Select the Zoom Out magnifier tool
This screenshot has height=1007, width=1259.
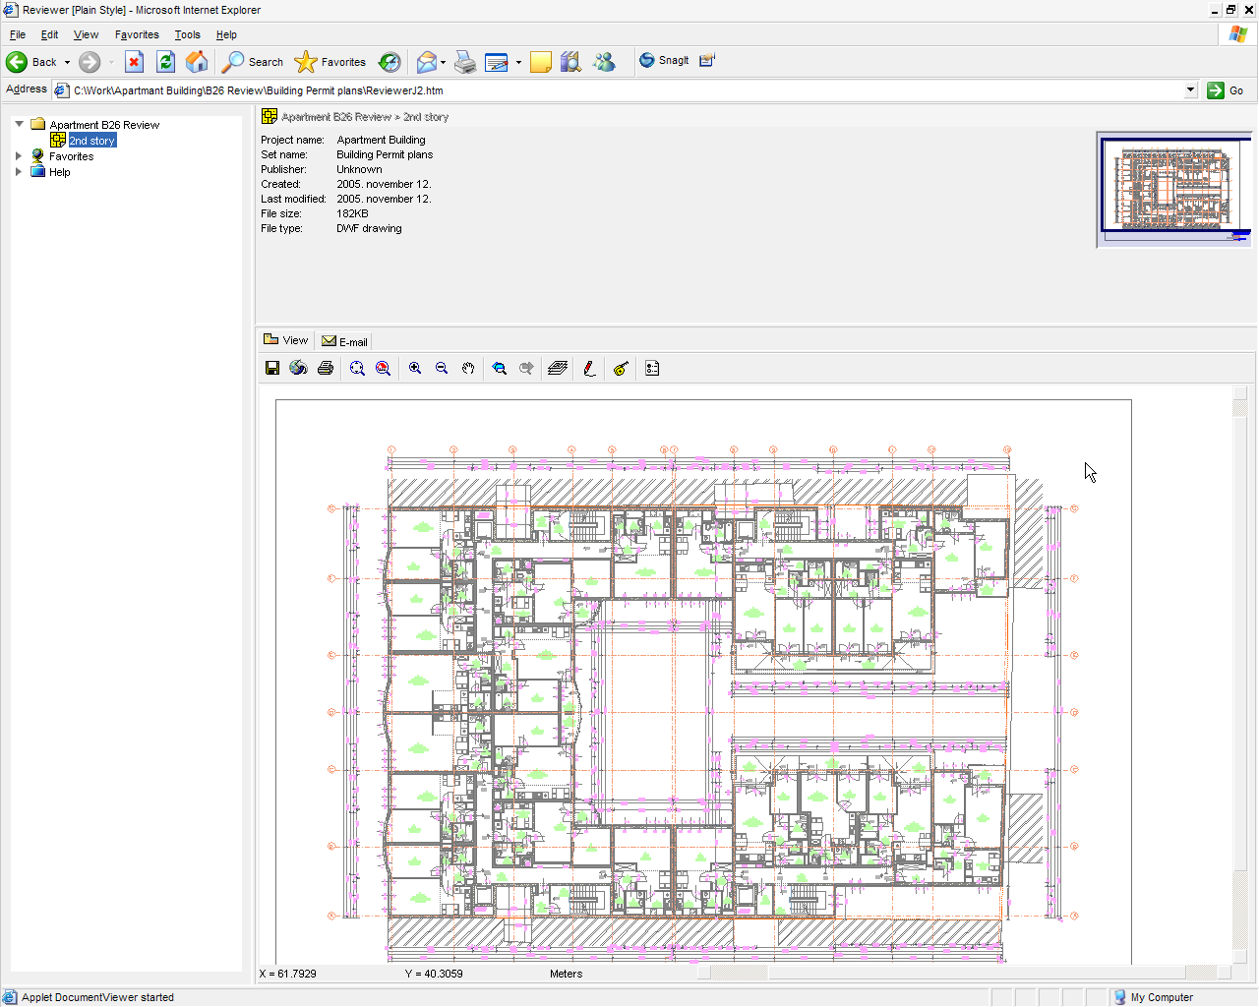point(442,368)
